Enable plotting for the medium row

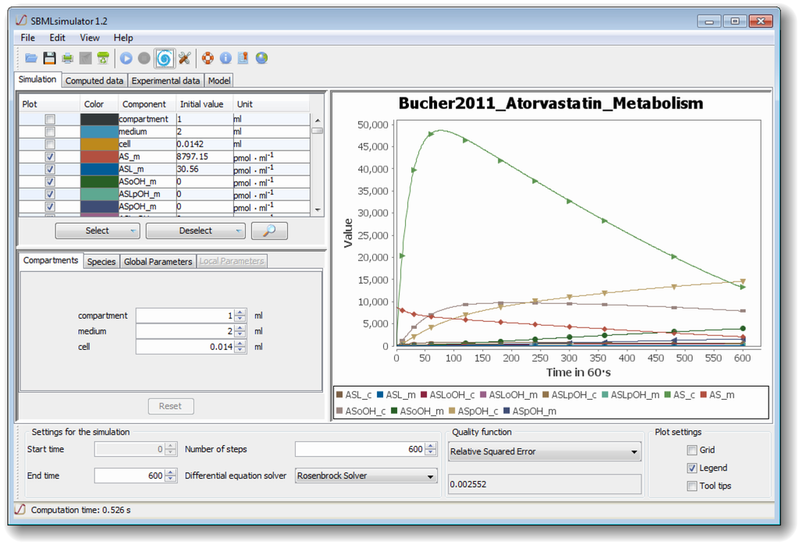click(x=50, y=132)
